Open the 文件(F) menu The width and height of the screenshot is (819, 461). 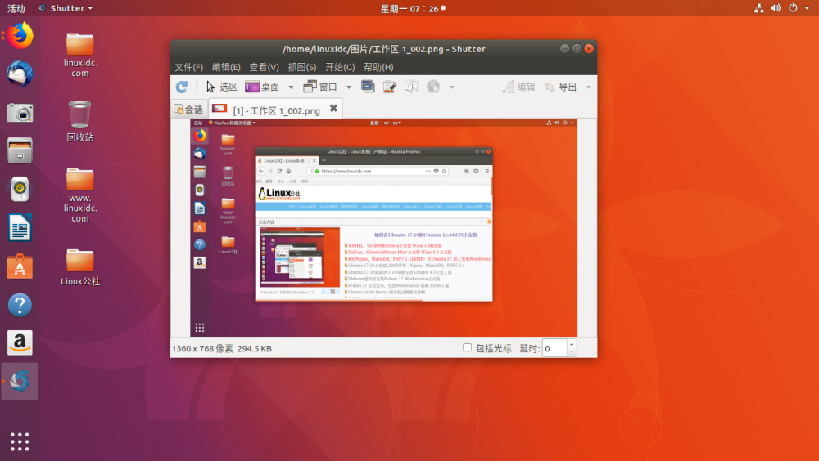[188, 67]
